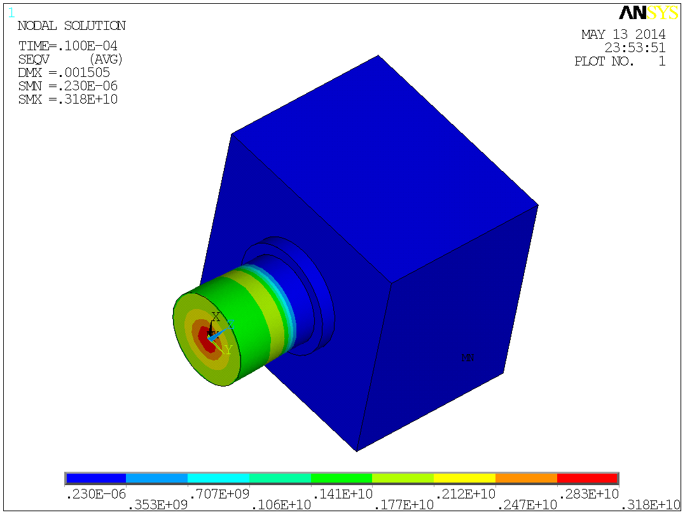Click the TIME=.100E-04 text
This screenshot has width=685, height=515.
[67, 46]
